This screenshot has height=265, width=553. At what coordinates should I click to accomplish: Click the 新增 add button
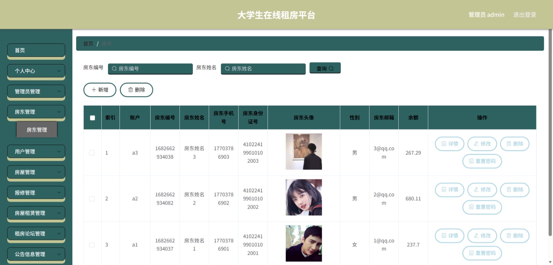[100, 90]
